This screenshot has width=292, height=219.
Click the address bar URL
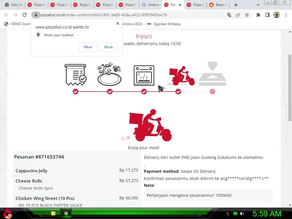point(104,15)
